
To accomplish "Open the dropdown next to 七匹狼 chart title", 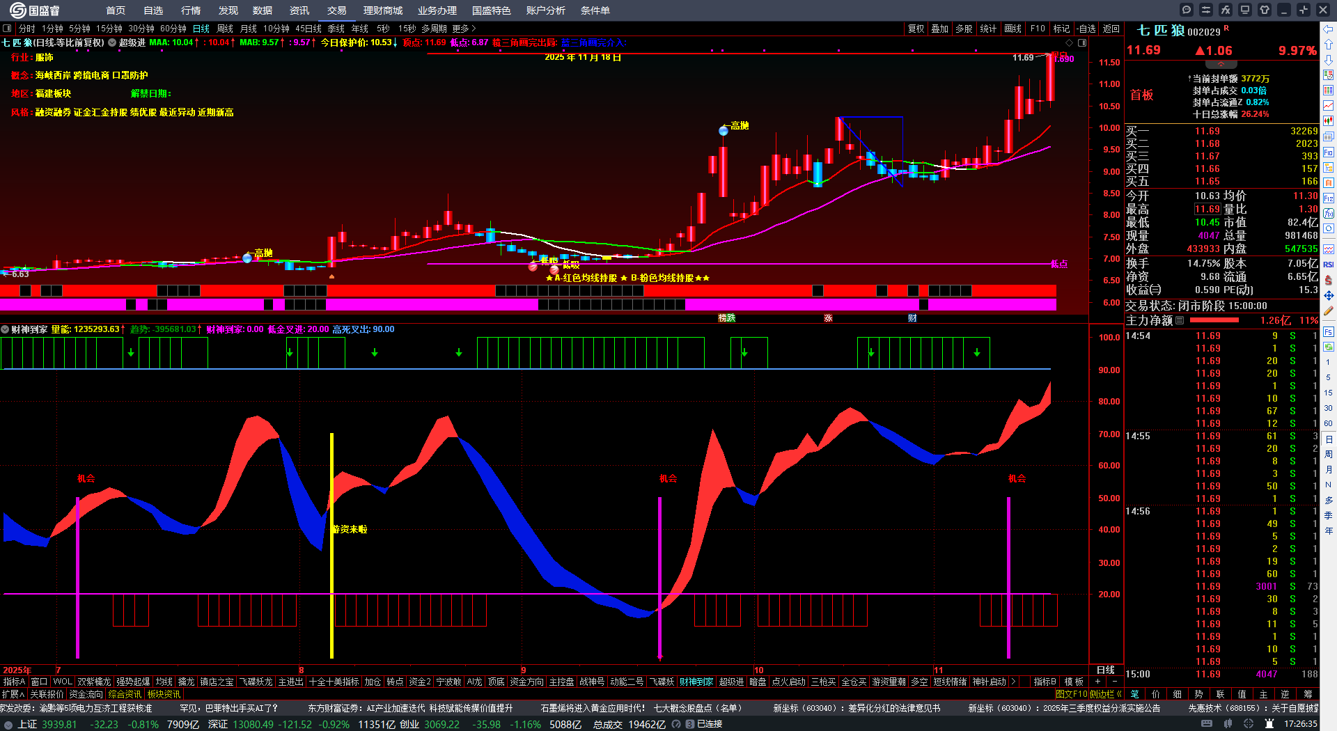I will click(x=112, y=42).
